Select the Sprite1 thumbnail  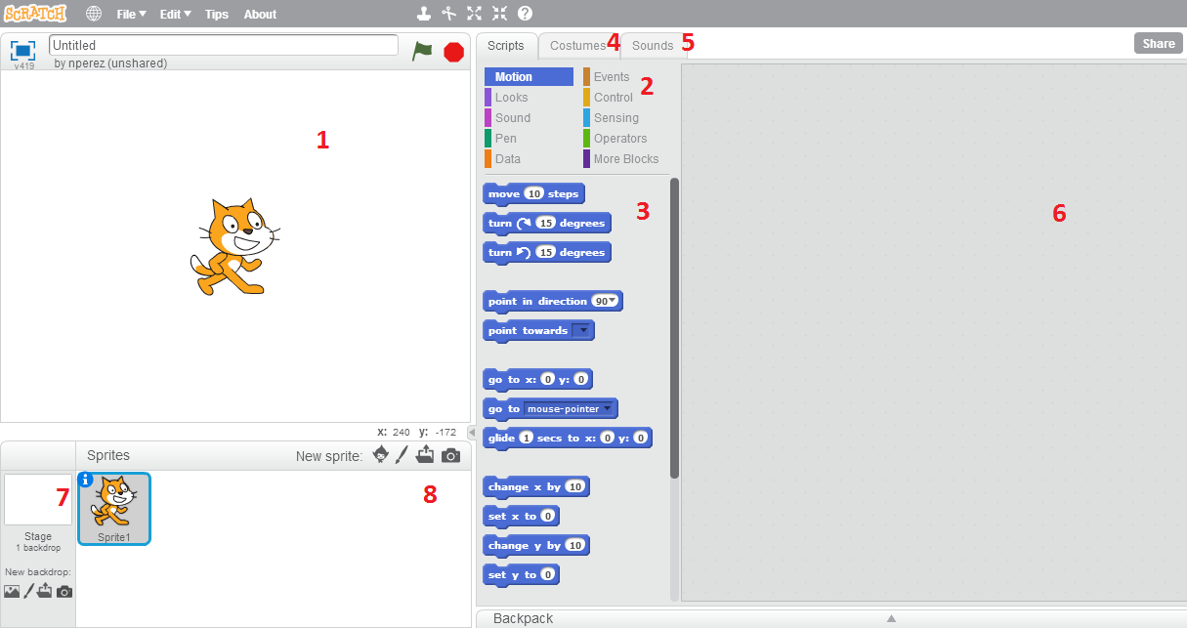(x=114, y=508)
